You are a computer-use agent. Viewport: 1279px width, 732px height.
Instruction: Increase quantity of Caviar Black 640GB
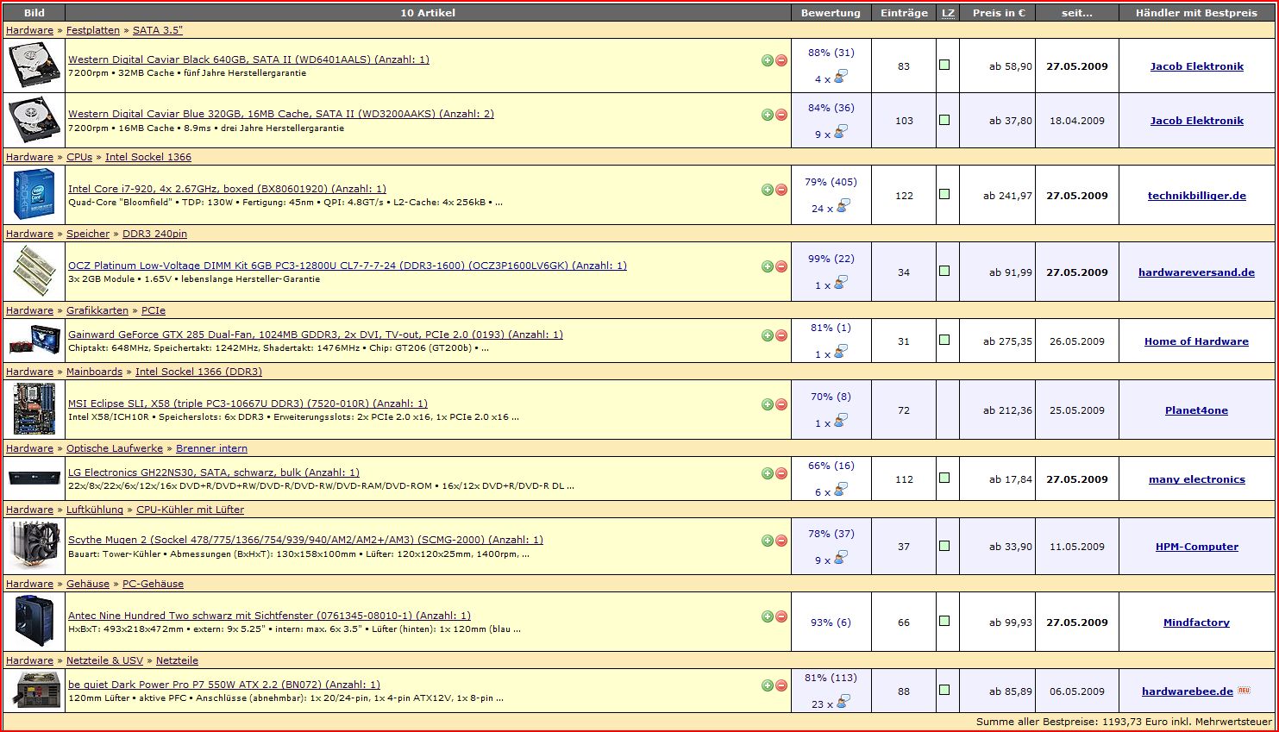click(768, 60)
